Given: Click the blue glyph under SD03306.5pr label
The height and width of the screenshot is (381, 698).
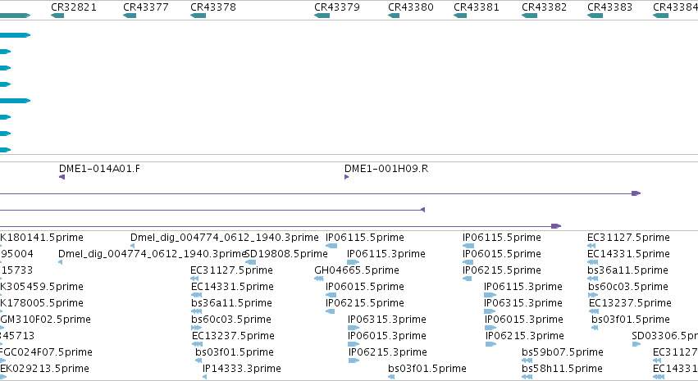Looking at the screenshot, I should [x=636, y=344].
